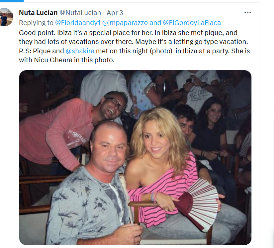Visit the @ElGordoyLaFlaca mention
Image resolution: width=274 pixels, height=248 pixels.
click(x=192, y=23)
